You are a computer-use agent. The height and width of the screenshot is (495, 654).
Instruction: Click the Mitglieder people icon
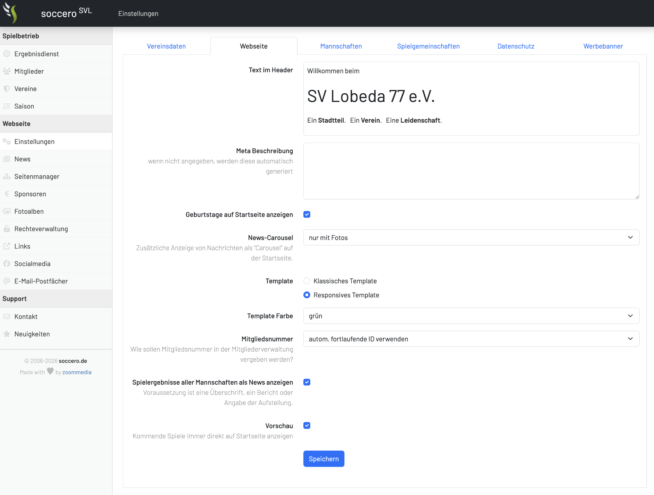point(7,71)
